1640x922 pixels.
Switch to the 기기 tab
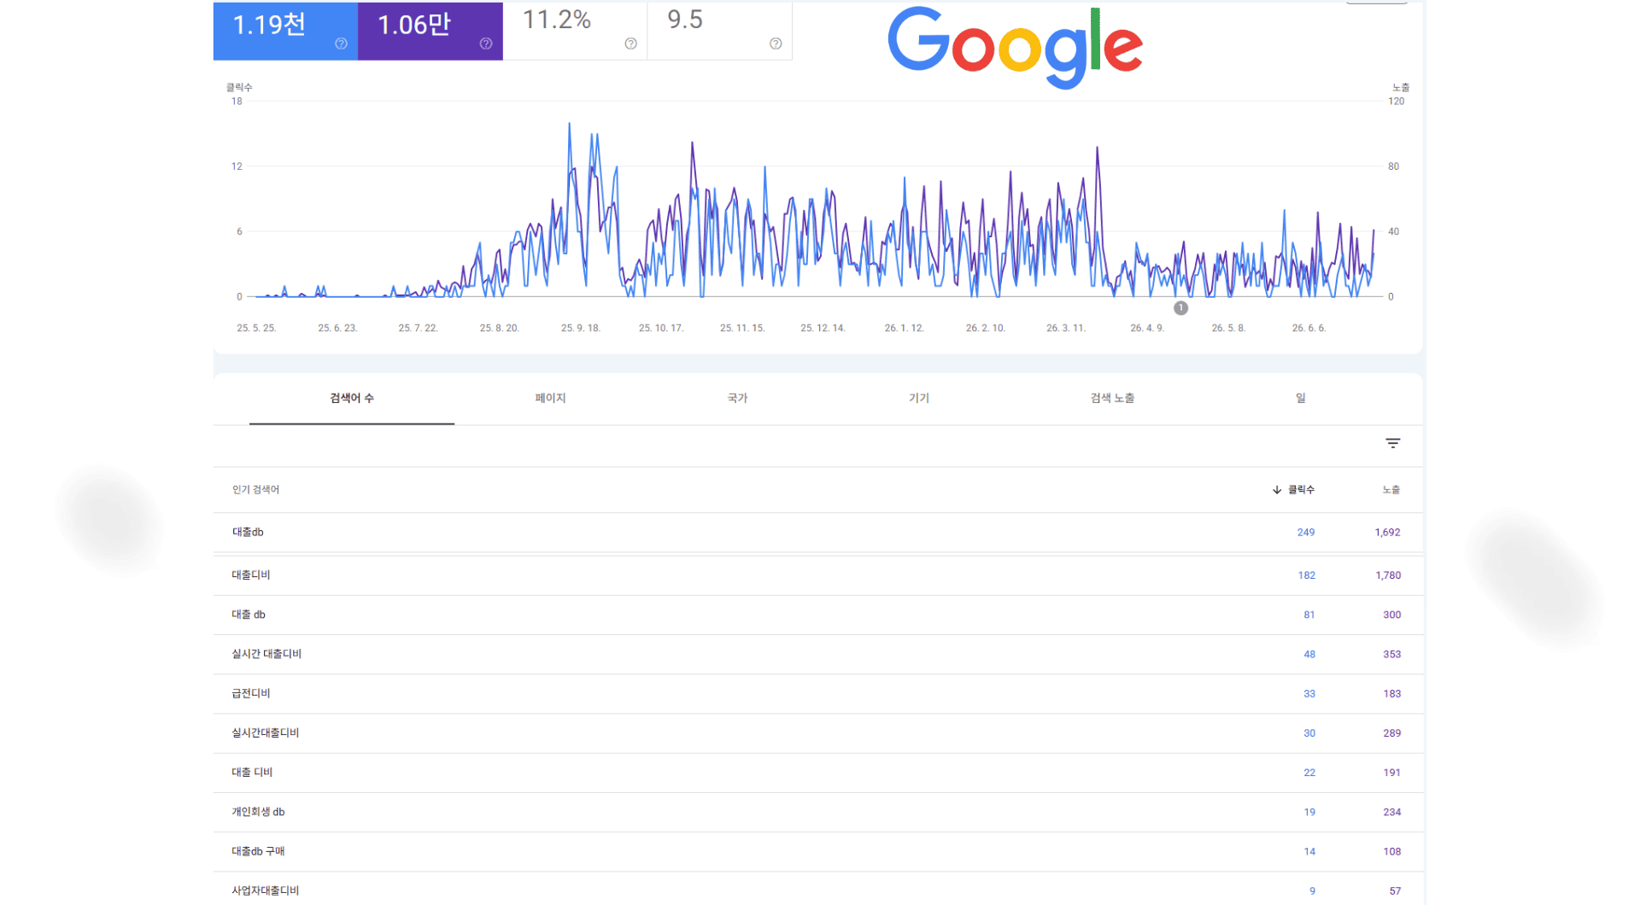(x=919, y=398)
